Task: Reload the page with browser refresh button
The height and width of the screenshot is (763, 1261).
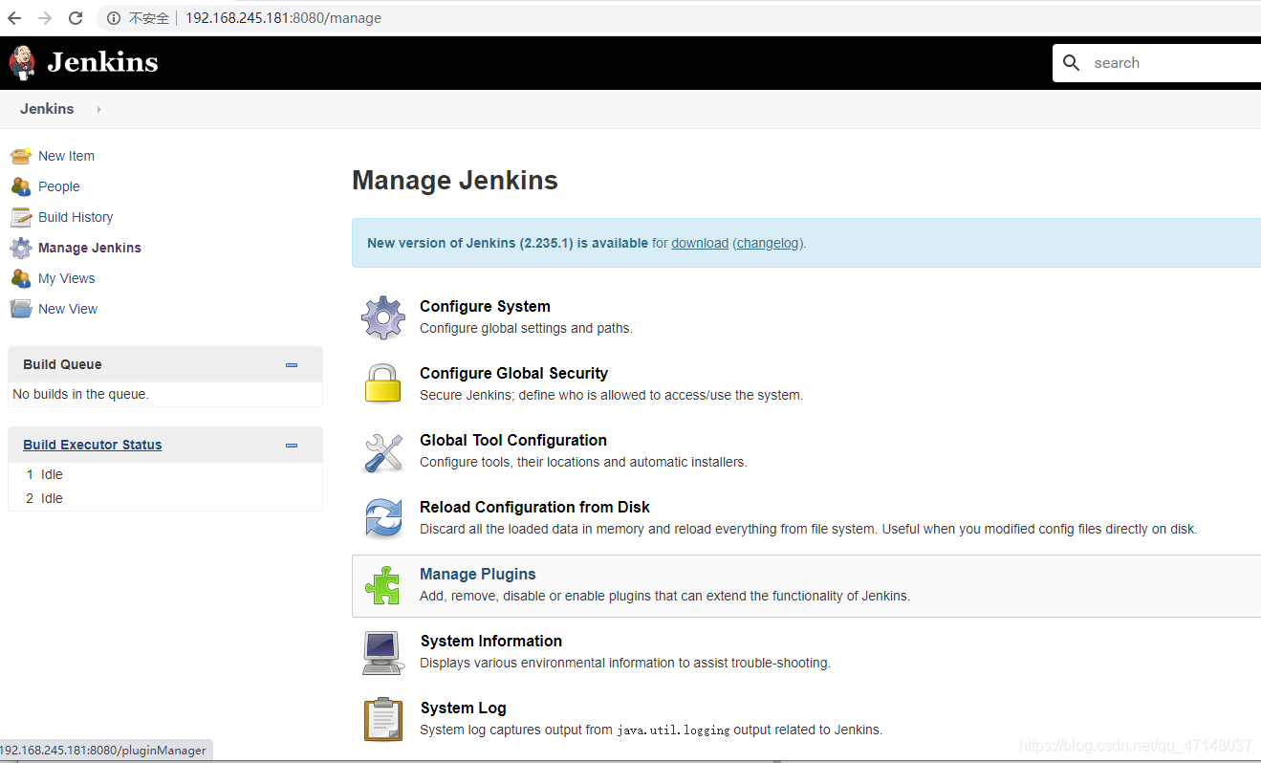Action: [x=76, y=18]
